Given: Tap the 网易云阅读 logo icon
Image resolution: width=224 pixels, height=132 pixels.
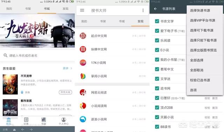Looking at the screenshot, I should pos(83,93).
